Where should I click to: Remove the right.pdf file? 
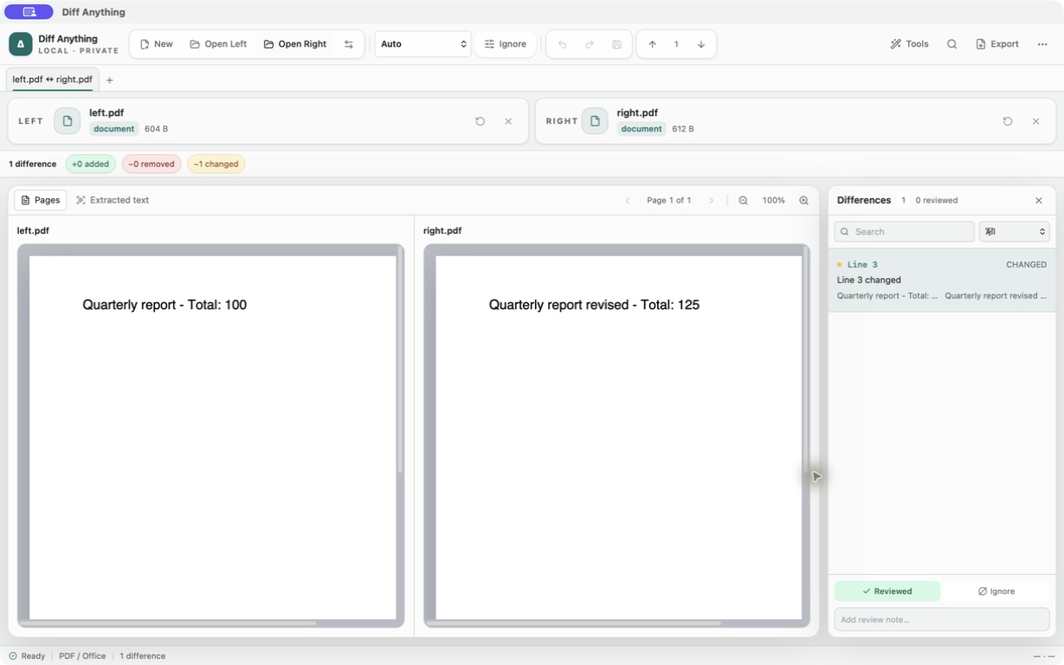[1035, 121]
